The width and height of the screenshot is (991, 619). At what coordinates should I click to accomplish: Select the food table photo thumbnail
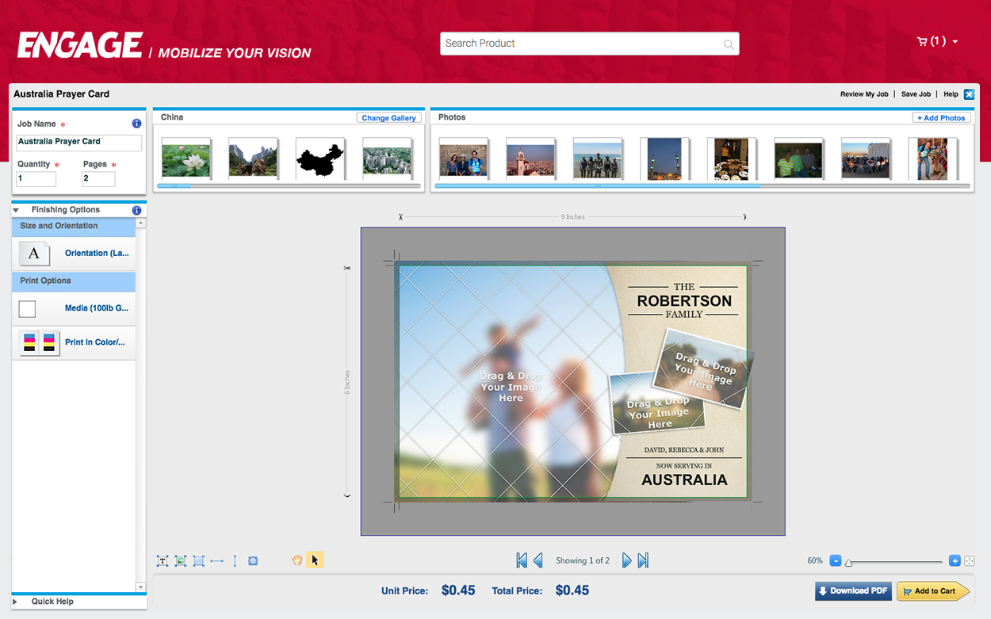pyautogui.click(x=731, y=159)
